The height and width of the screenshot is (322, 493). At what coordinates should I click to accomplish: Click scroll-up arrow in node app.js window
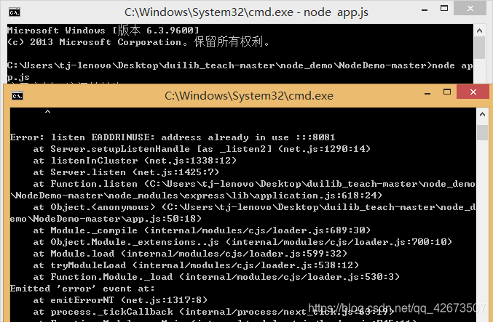479,31
